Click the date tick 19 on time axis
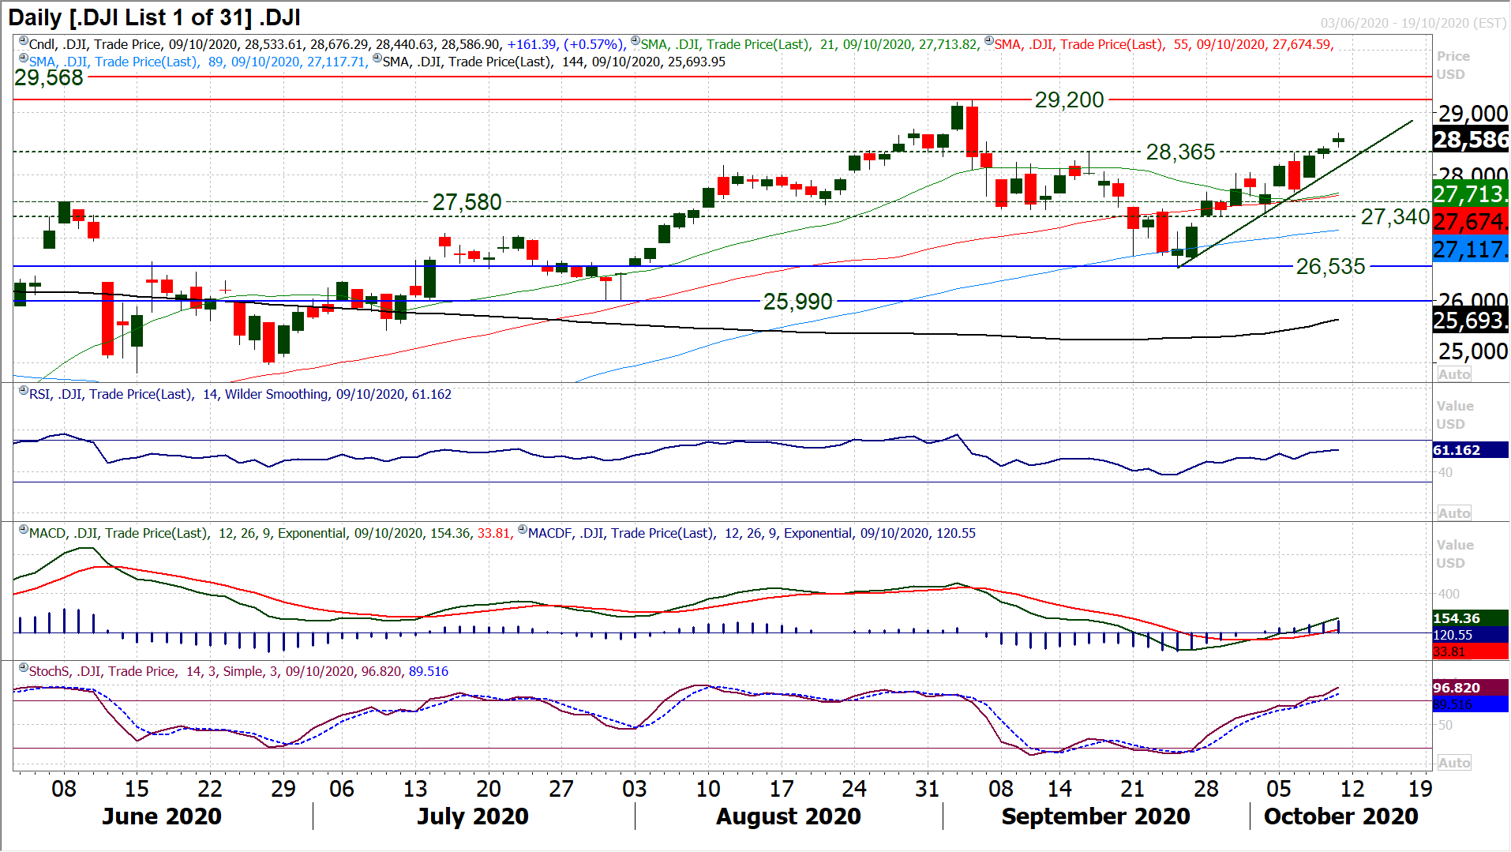1511x852 pixels. point(1420,789)
